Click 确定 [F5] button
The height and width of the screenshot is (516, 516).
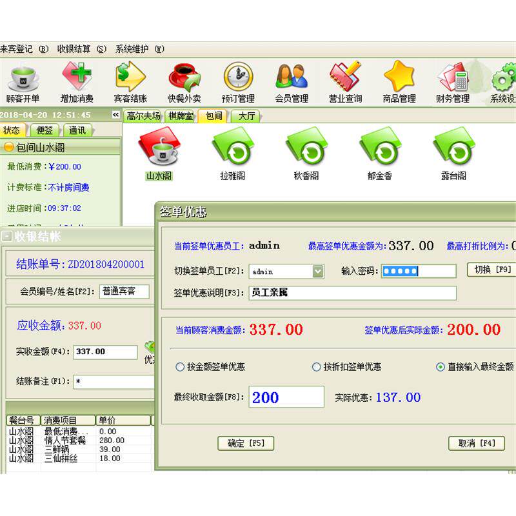(x=246, y=443)
